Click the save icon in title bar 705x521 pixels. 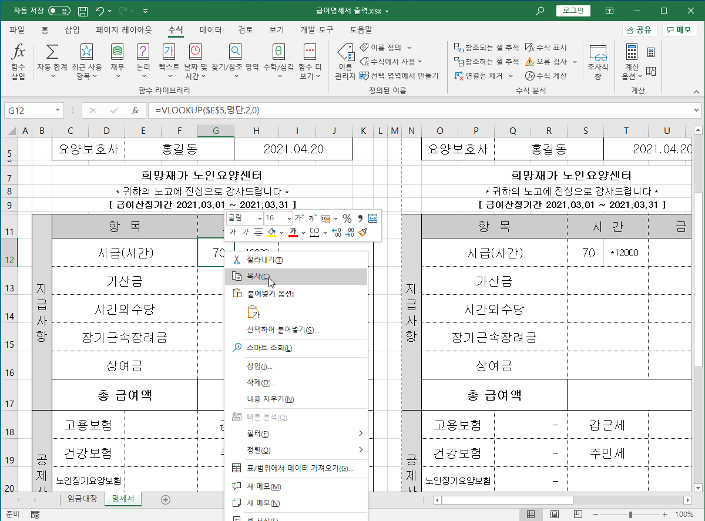tap(83, 11)
